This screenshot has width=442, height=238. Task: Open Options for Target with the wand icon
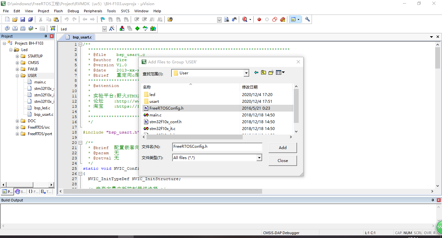pyautogui.click(x=112, y=28)
